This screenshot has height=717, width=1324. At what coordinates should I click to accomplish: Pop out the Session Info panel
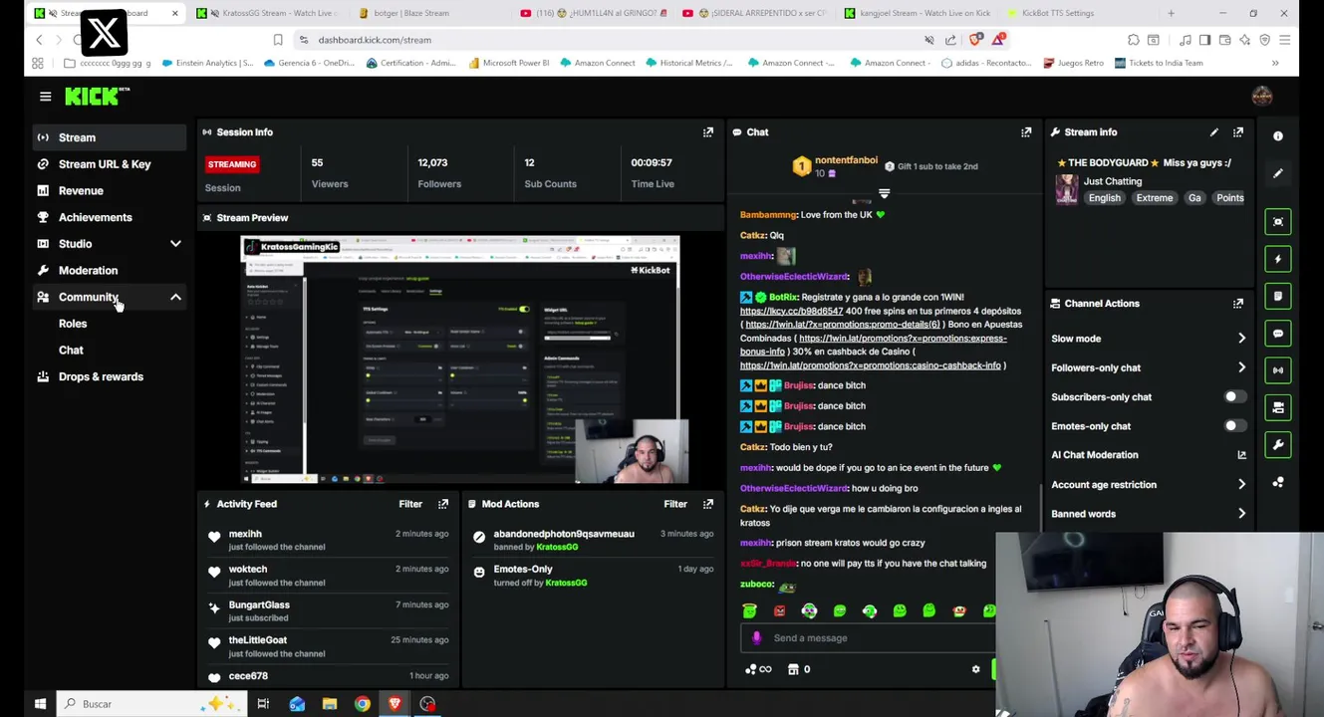coord(708,131)
